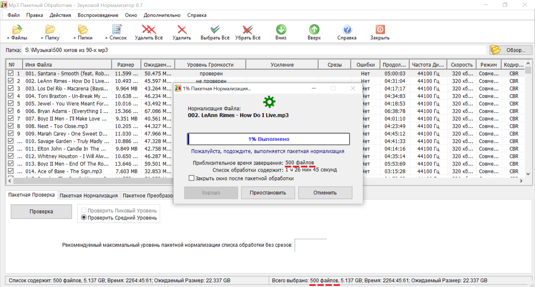This screenshot has width=535, height=287.
Task: Click the '+ Список' add list icon
Action: coord(117,29)
